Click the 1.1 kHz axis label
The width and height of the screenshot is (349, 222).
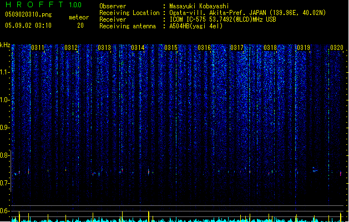pos(4,72)
